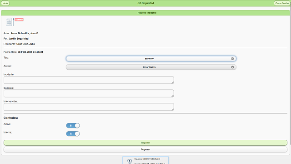Click the incident document icon
Viewport: 291px width, 164px height.
click(x=10, y=22)
